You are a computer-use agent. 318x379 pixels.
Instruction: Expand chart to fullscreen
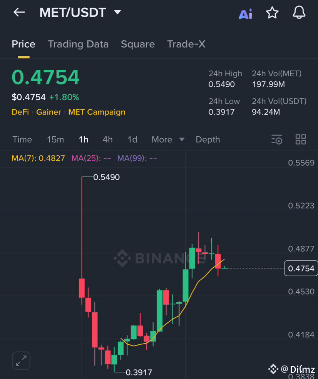point(21,361)
